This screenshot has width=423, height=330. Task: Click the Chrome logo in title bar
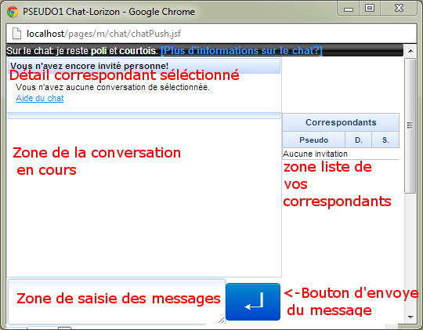pyautogui.click(x=13, y=12)
